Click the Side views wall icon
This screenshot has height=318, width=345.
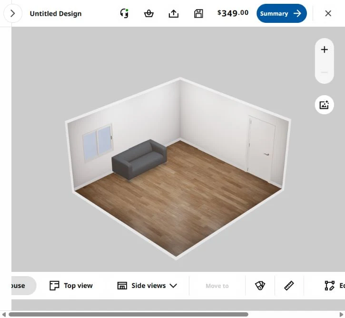click(x=122, y=286)
